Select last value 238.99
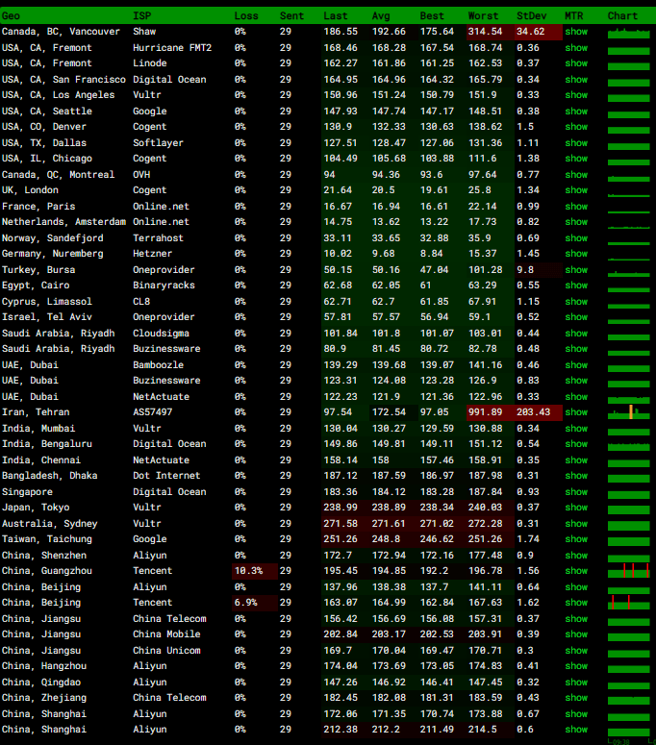 341,508
